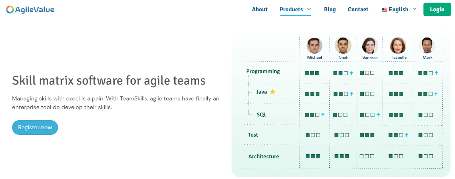
Task: Click Mark's avatar photo
Action: [x=427, y=45]
